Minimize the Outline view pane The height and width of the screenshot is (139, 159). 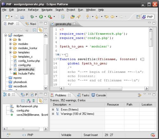coord(41,94)
